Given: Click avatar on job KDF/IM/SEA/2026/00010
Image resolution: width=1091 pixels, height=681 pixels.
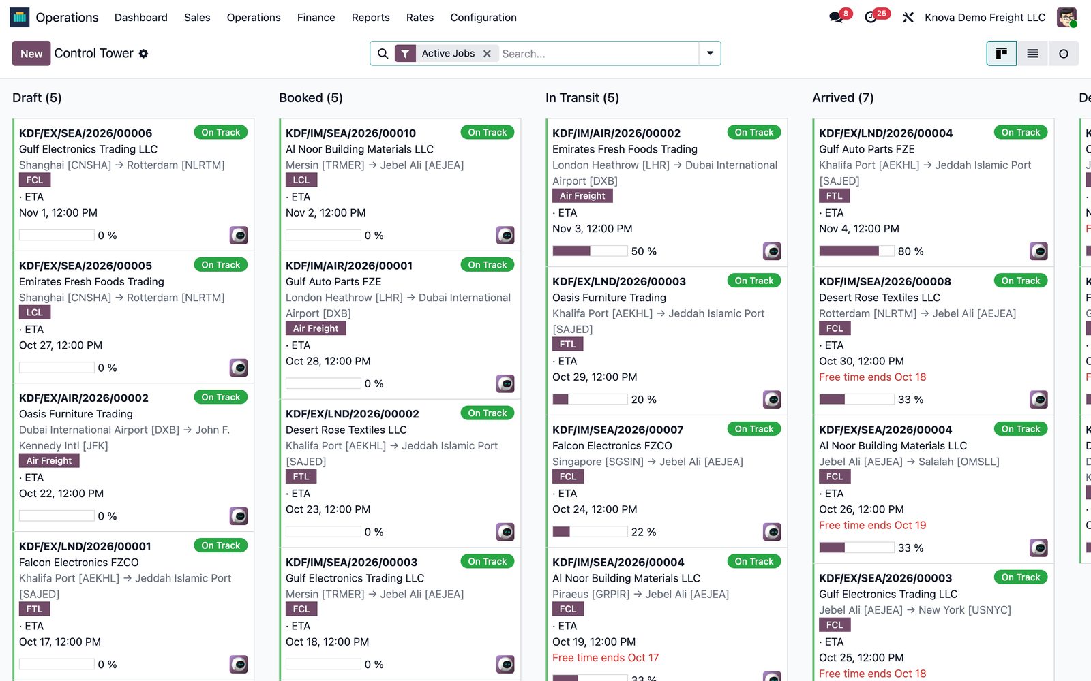Looking at the screenshot, I should click(505, 236).
